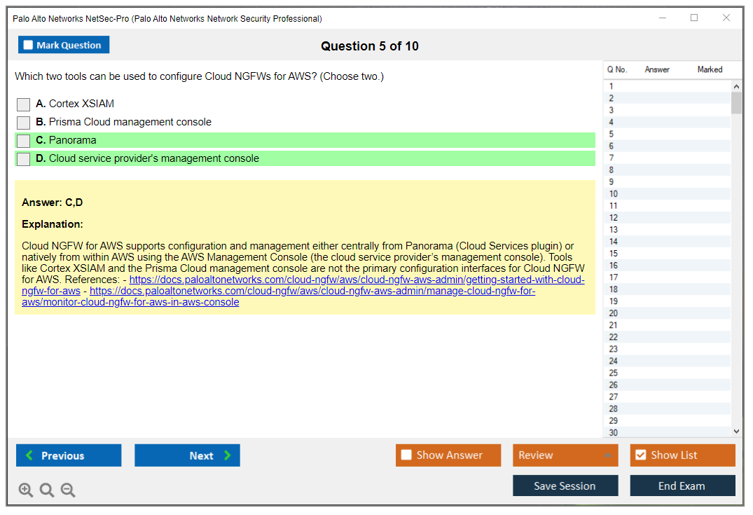753x515 pixels.
Task: Click the Save Session button
Action: click(x=565, y=486)
